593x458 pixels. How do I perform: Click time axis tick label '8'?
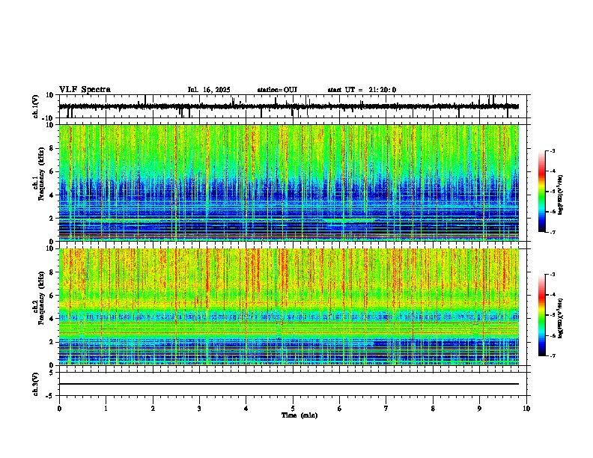click(433, 409)
